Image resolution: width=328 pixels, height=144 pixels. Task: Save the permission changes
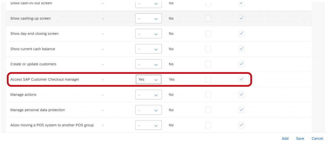[300, 139]
